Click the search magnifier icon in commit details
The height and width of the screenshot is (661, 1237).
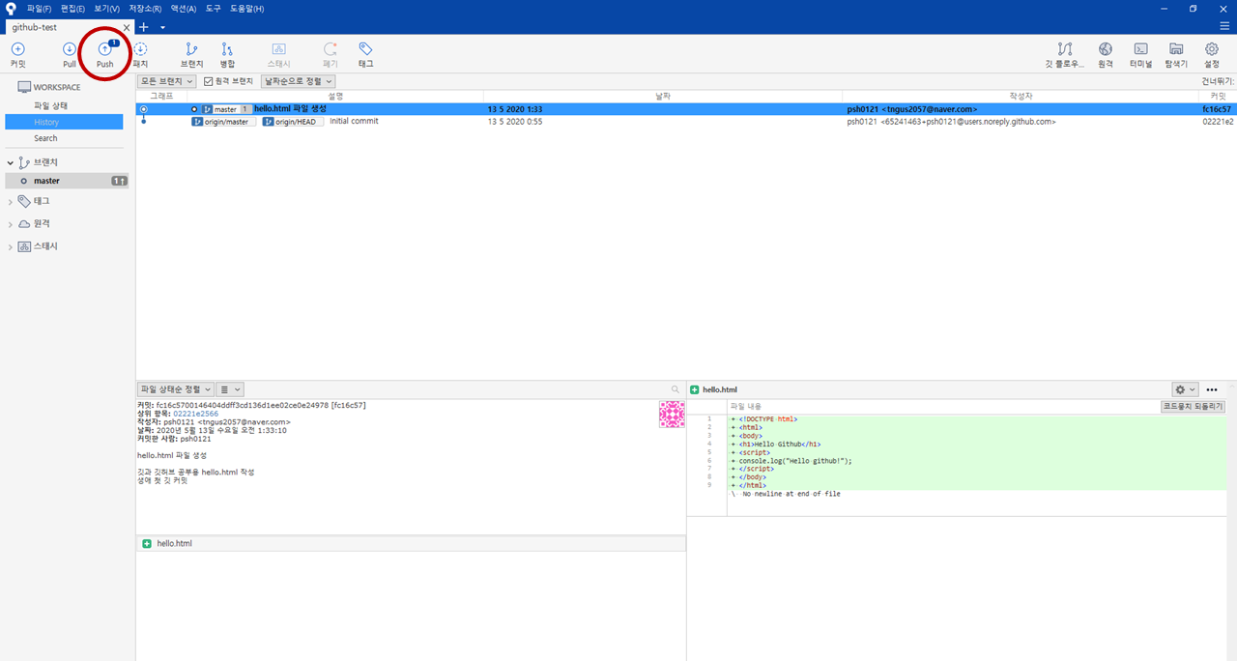click(675, 389)
